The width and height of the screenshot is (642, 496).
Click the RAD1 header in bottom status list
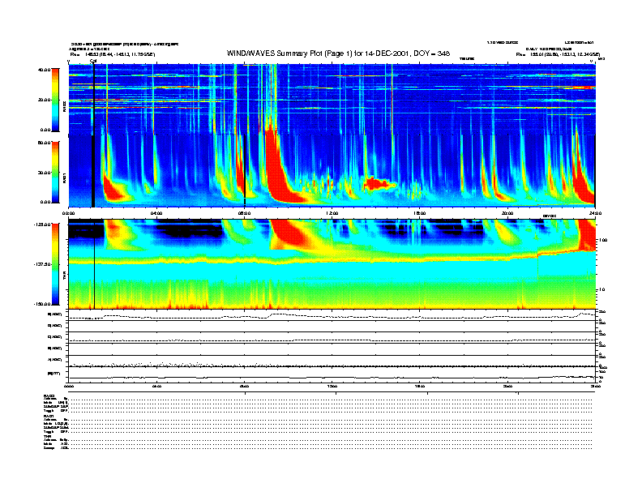pyautogui.click(x=49, y=417)
